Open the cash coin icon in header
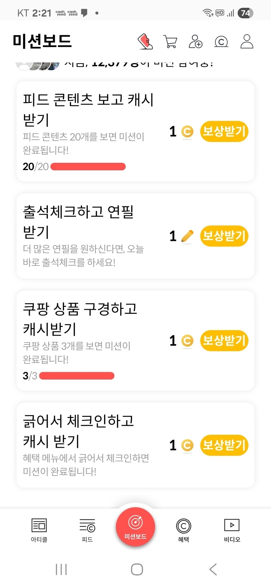 pyautogui.click(x=221, y=42)
